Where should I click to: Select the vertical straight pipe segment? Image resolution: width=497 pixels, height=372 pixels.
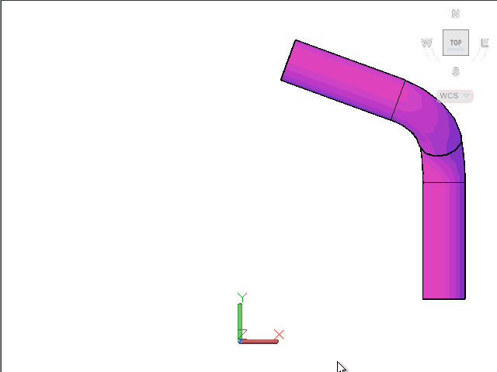(x=443, y=240)
